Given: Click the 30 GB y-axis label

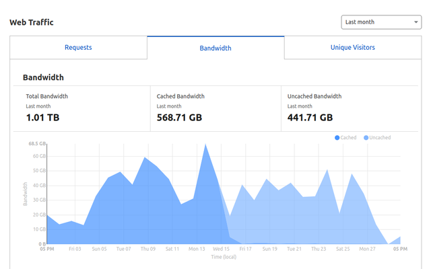Looking at the screenshot, I should pyautogui.click(x=39, y=200).
